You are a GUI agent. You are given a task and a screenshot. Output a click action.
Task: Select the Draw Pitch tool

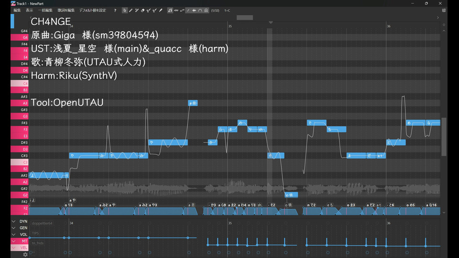(x=149, y=11)
